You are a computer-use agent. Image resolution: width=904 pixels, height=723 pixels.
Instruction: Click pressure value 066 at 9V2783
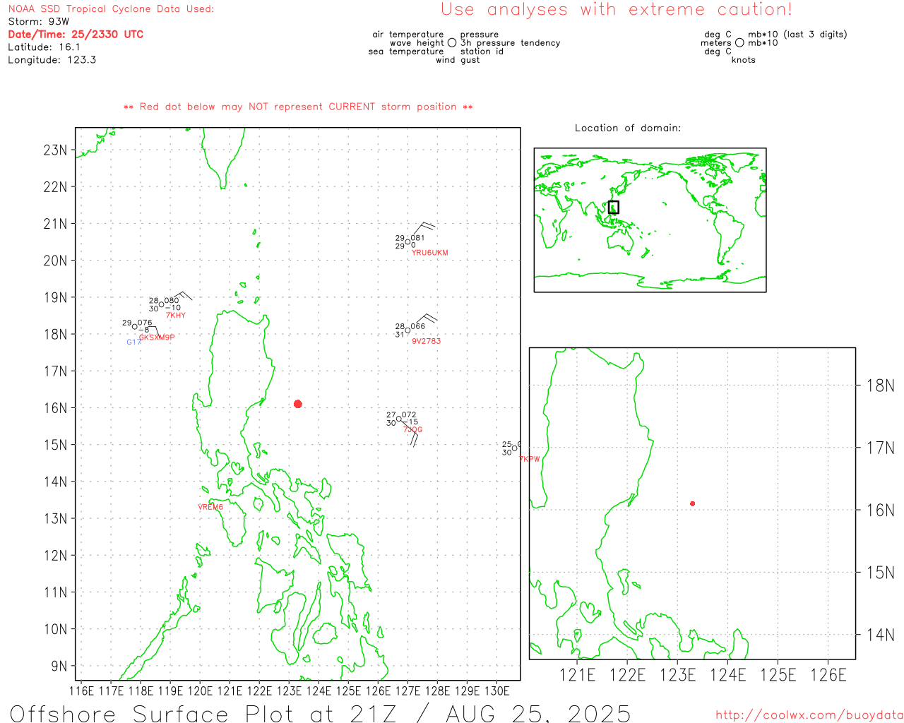(418, 327)
